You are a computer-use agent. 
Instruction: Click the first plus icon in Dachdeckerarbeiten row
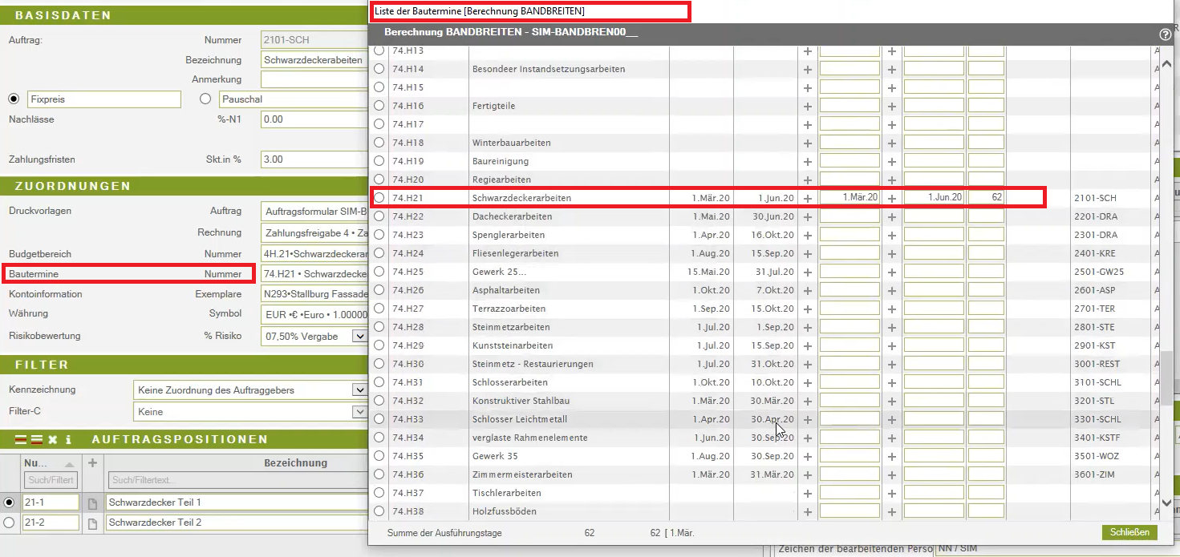click(x=808, y=216)
